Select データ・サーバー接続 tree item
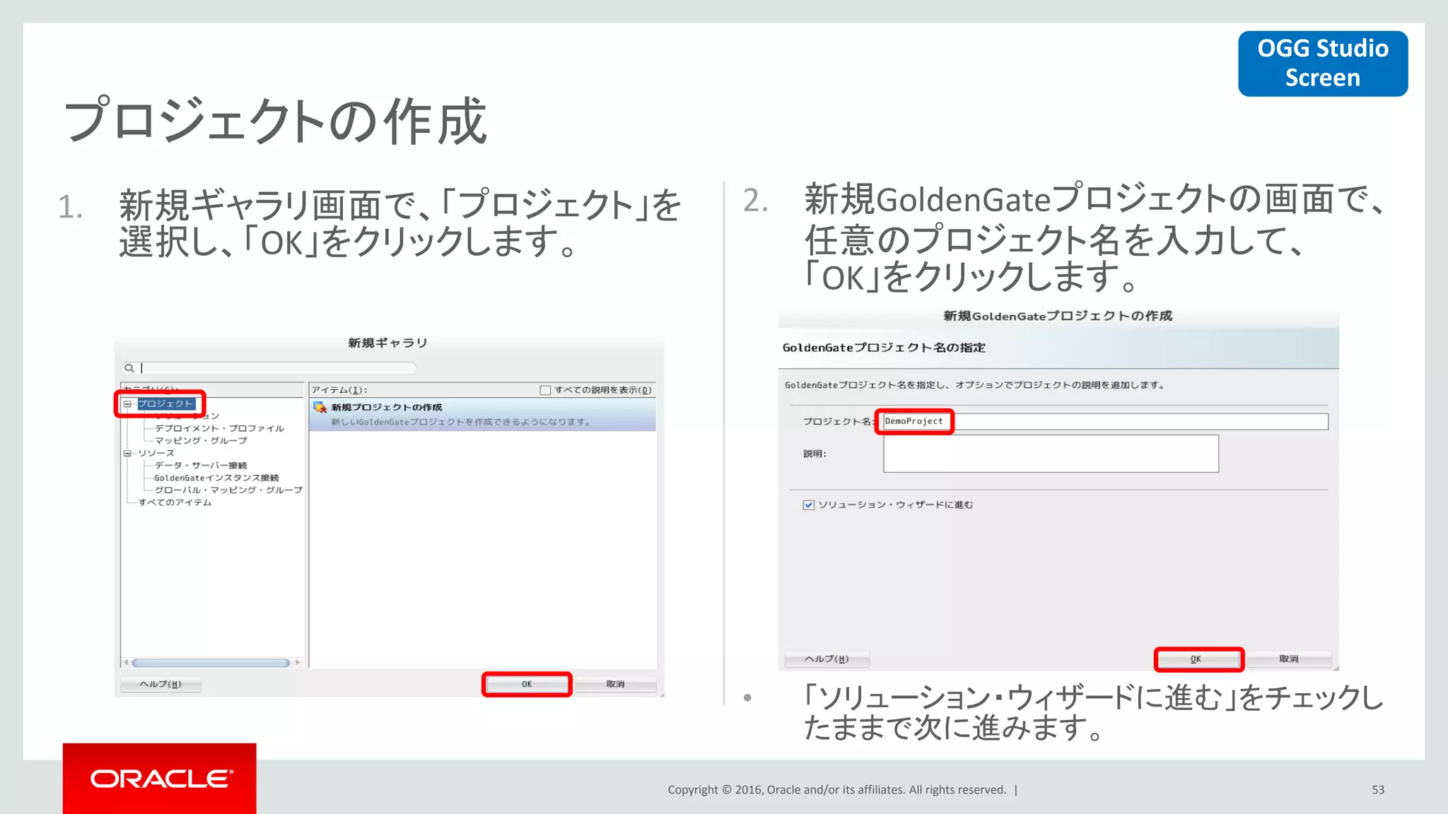The image size is (1448, 814). (201, 466)
